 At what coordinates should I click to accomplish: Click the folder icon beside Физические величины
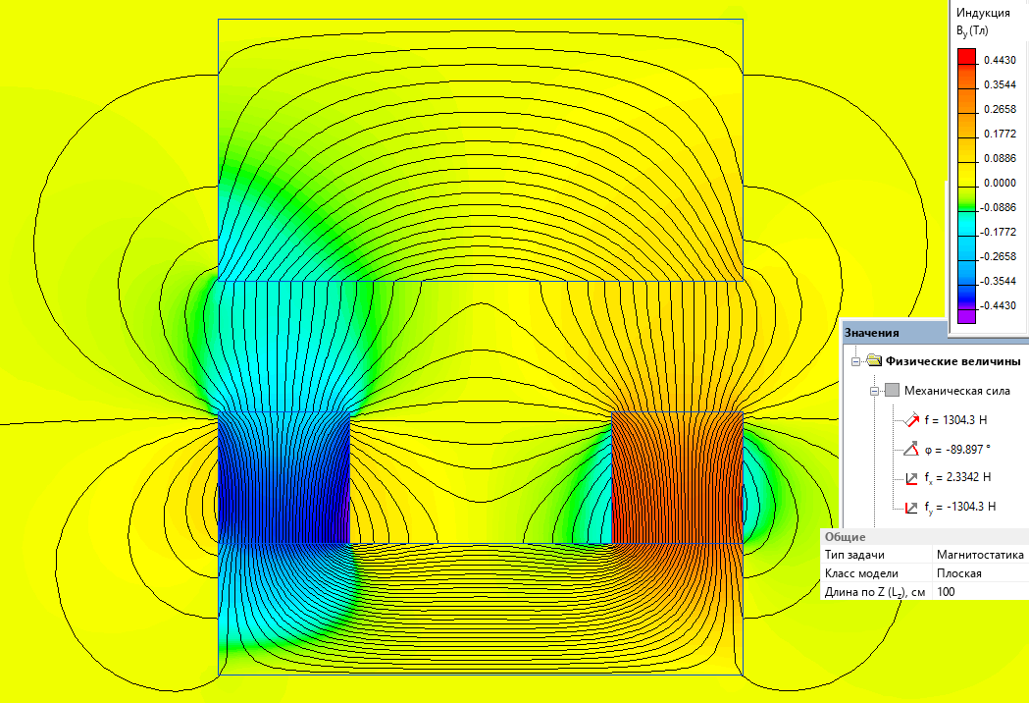(x=873, y=360)
